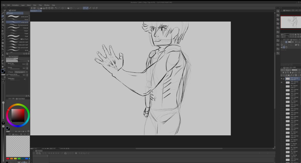Choose the Crayon sub tool
The height and width of the screenshot is (163, 301).
pos(17,31)
